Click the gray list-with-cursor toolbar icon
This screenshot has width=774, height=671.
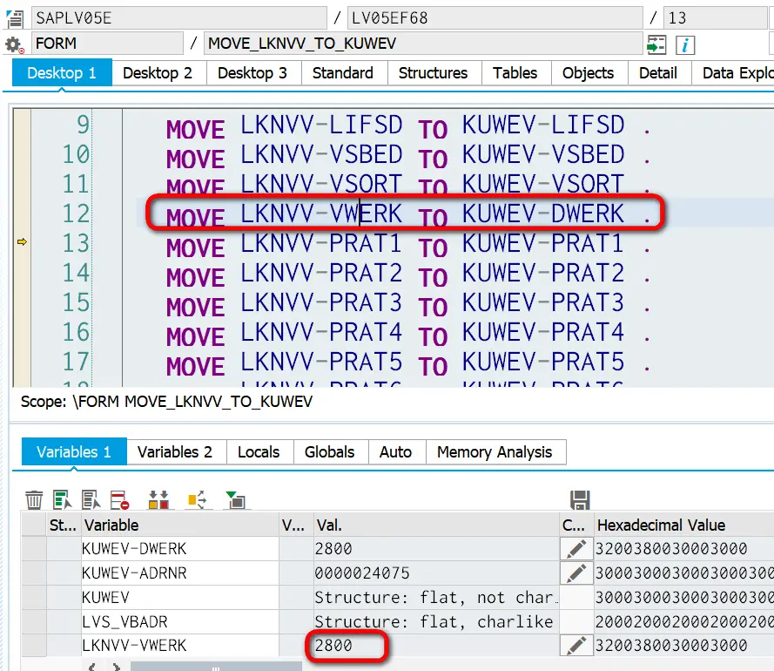click(x=91, y=499)
